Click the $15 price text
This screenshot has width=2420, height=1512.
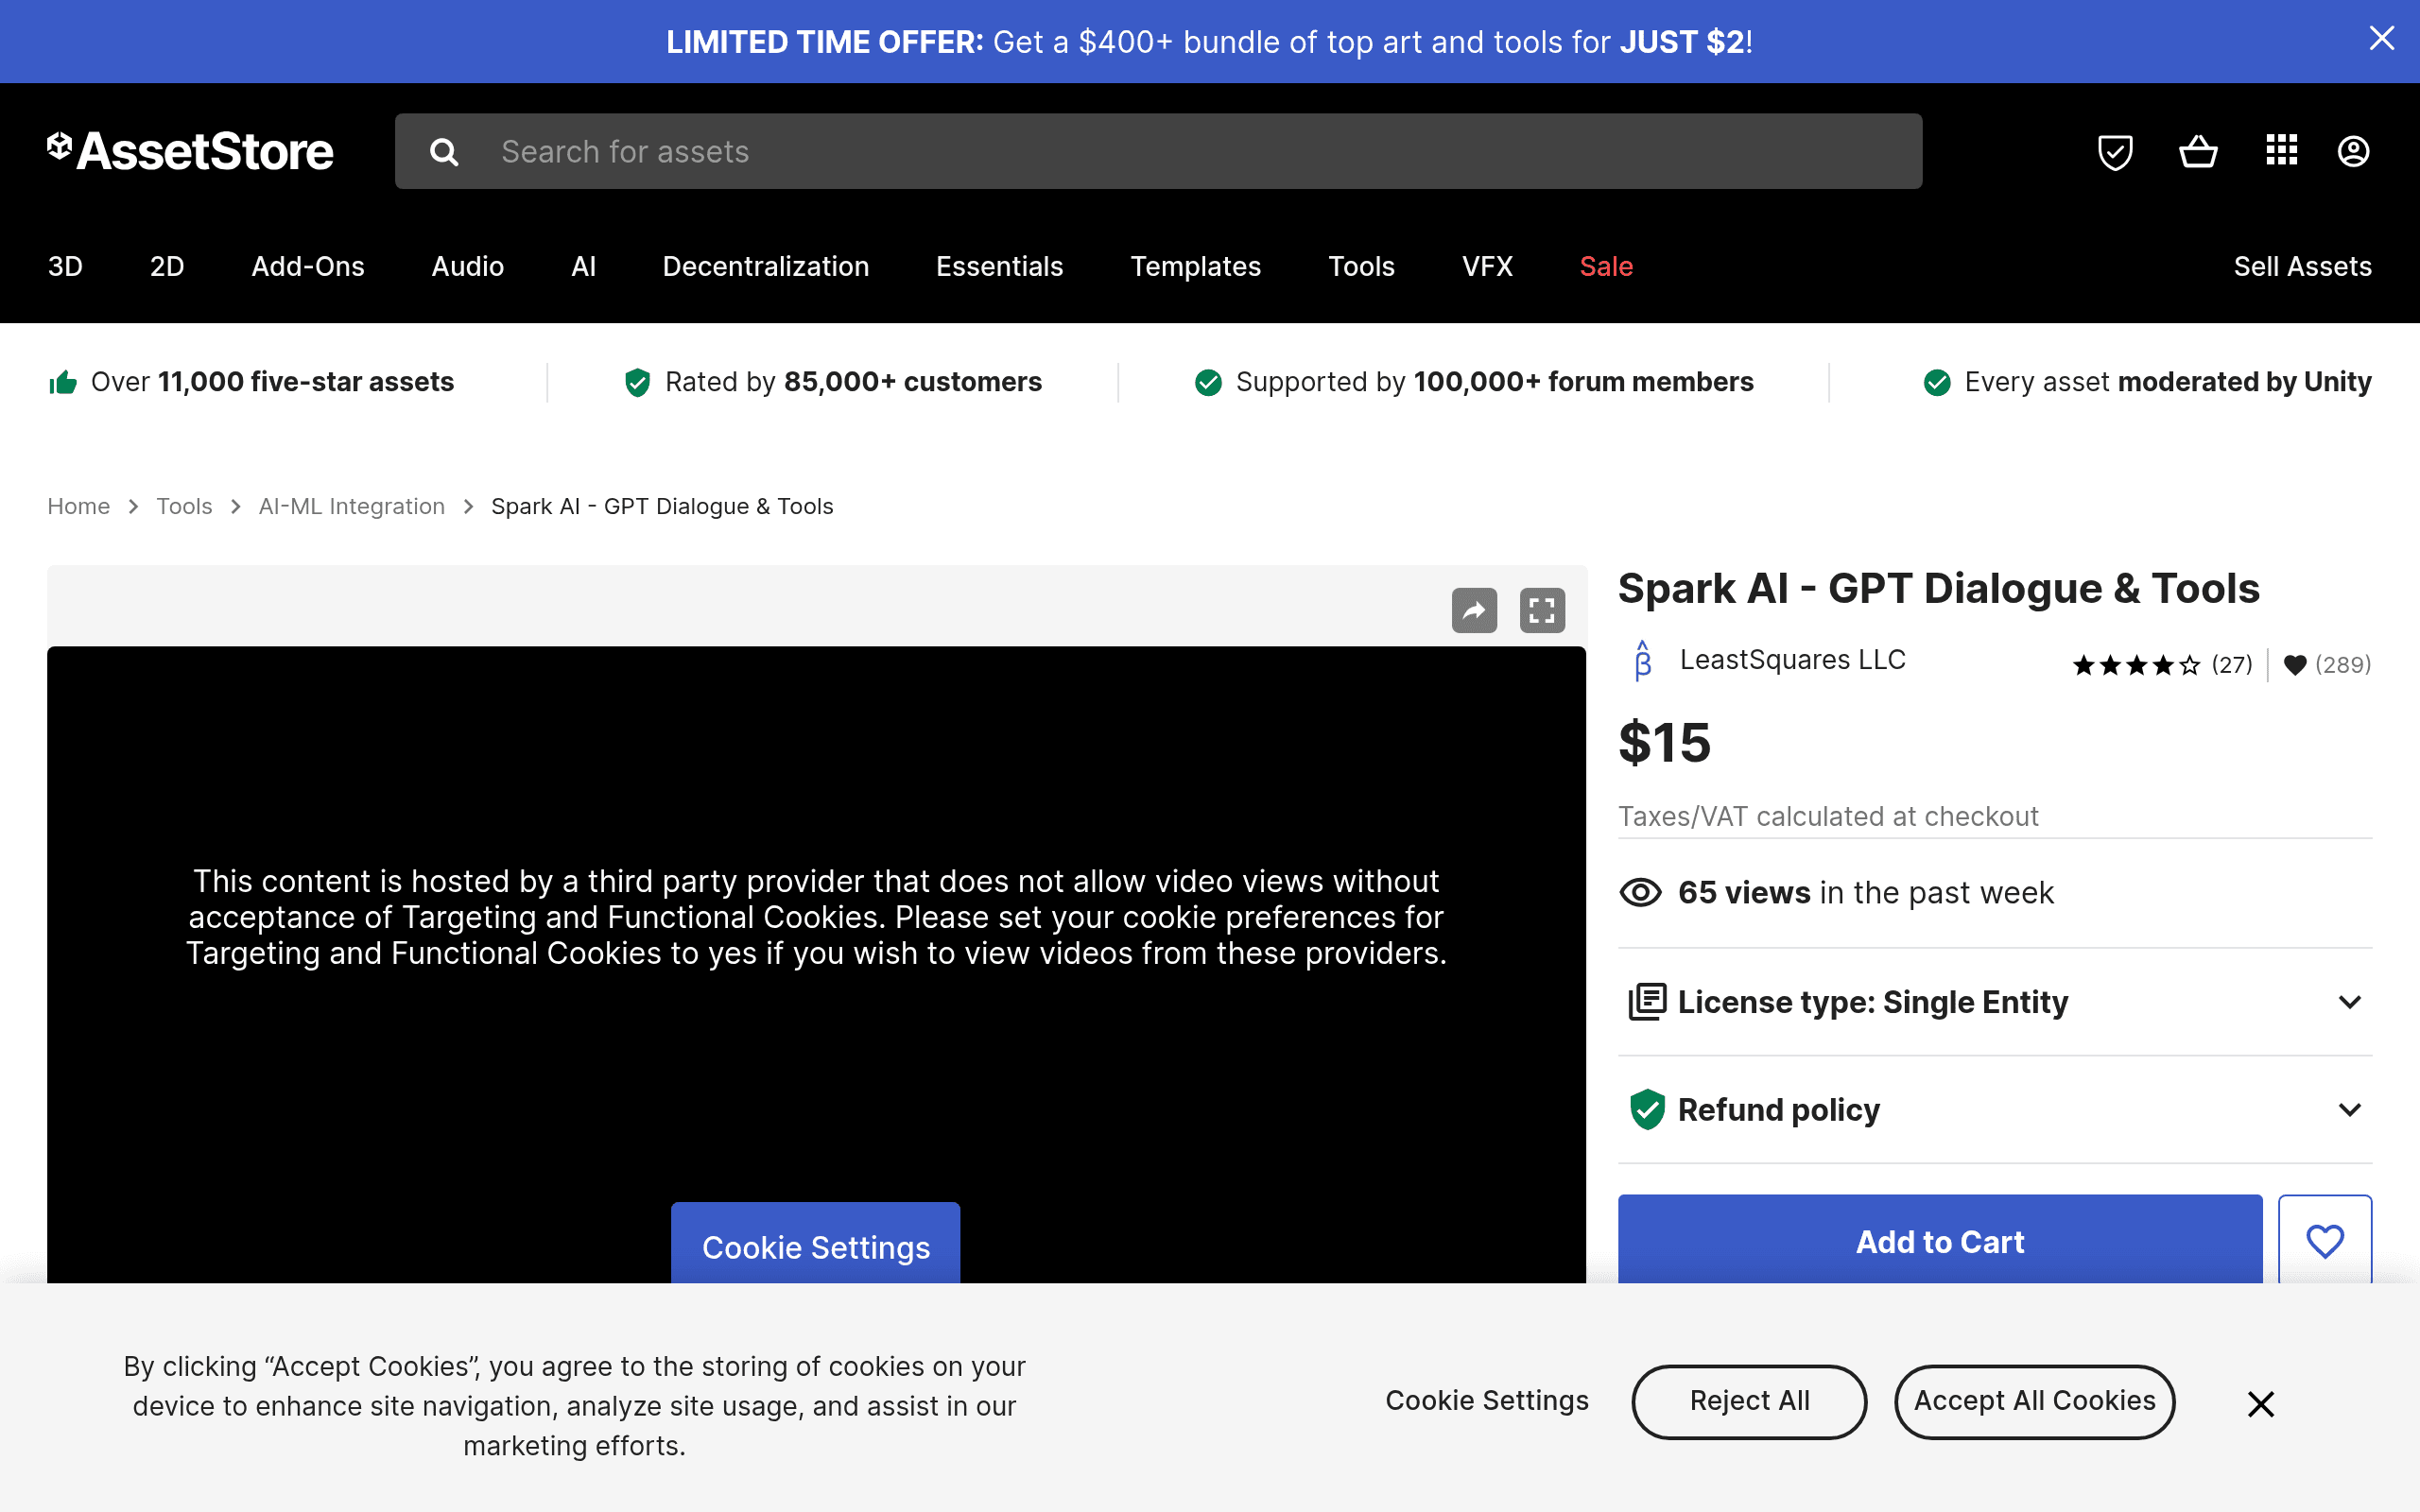click(x=1665, y=743)
